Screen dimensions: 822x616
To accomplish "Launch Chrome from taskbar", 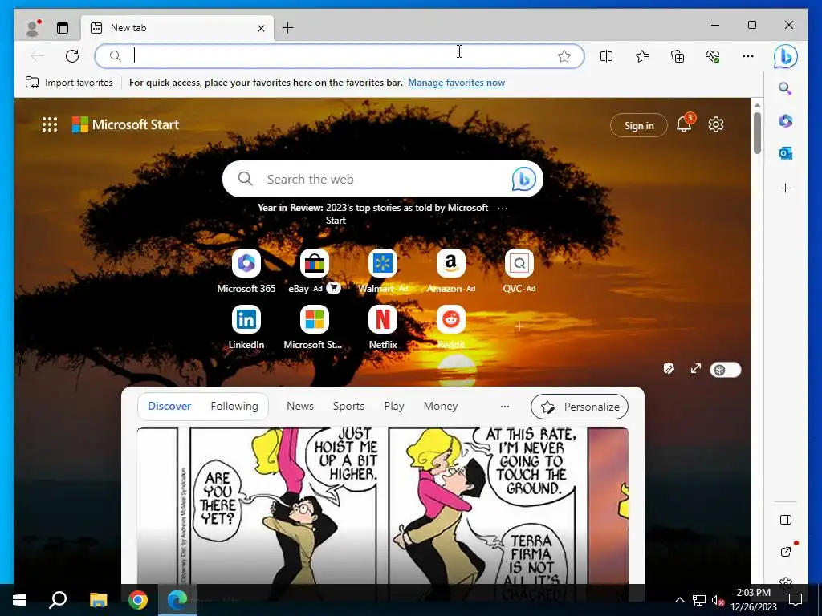I will (138, 600).
